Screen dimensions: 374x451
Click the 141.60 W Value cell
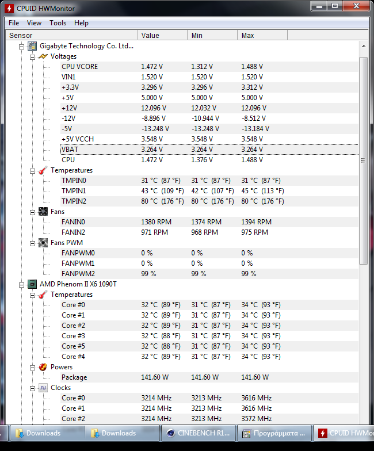[155, 377]
